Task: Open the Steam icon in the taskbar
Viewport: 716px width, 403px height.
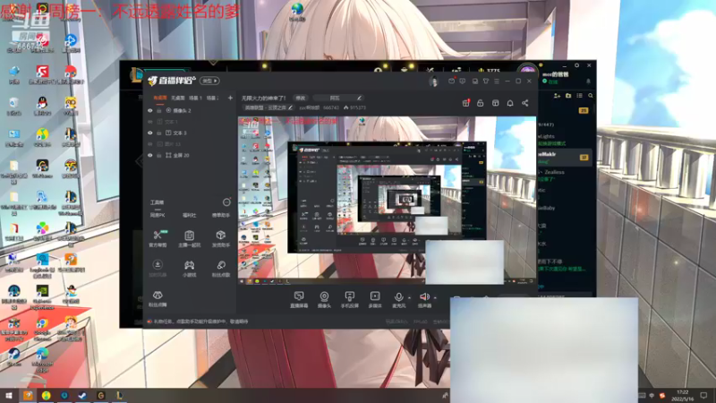Action: [82, 396]
